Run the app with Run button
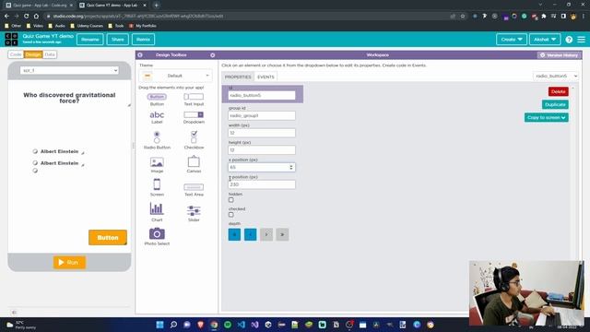 (70, 262)
